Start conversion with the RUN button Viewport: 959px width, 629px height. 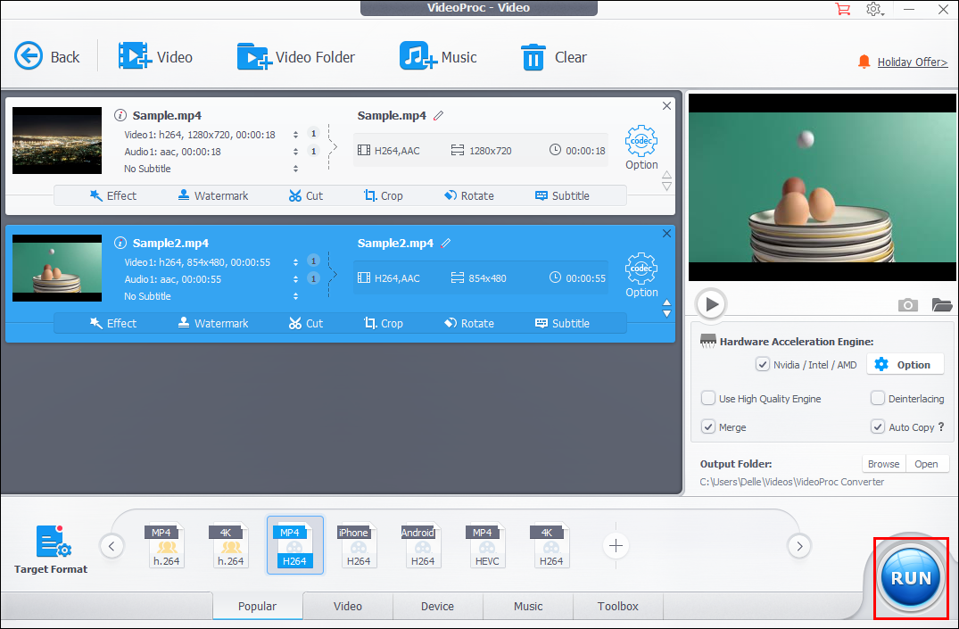[911, 578]
